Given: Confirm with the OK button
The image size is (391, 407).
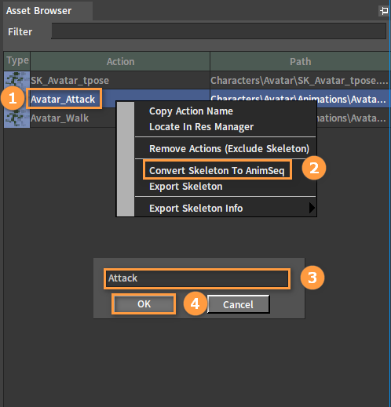Looking at the screenshot, I should point(144,304).
